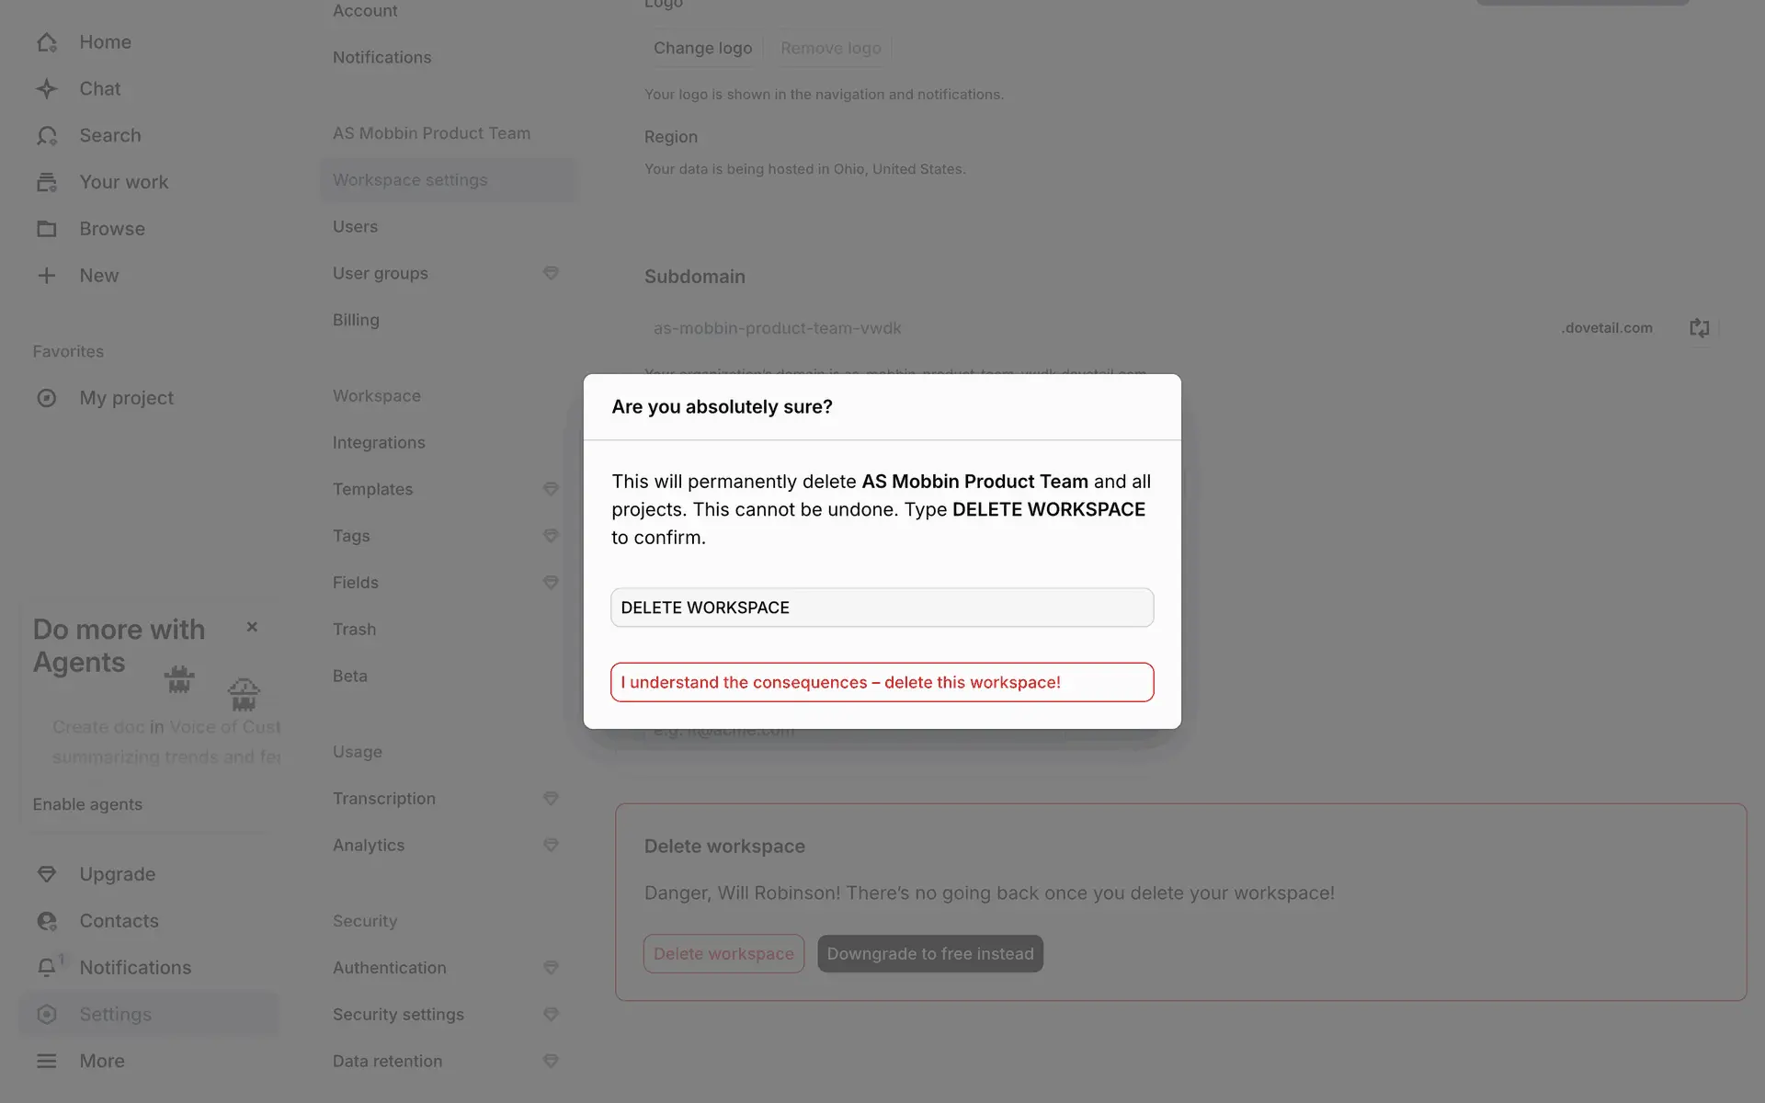The height and width of the screenshot is (1103, 1765).
Task: Click the Home icon in sidebar
Action: click(47, 42)
